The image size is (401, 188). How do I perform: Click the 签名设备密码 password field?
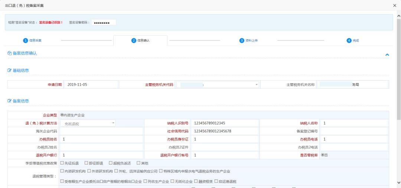(x=103, y=23)
